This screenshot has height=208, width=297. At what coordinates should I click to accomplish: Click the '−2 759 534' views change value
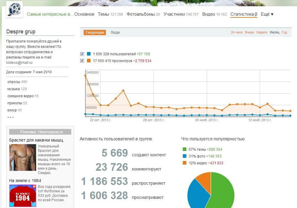point(142,61)
